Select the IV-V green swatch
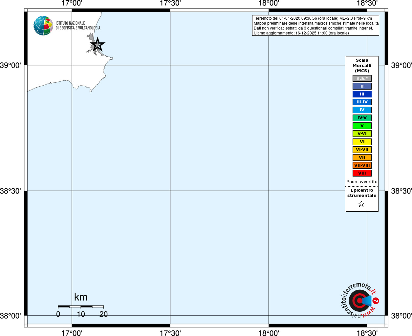This screenshot has height=336, width=412. click(x=362, y=118)
